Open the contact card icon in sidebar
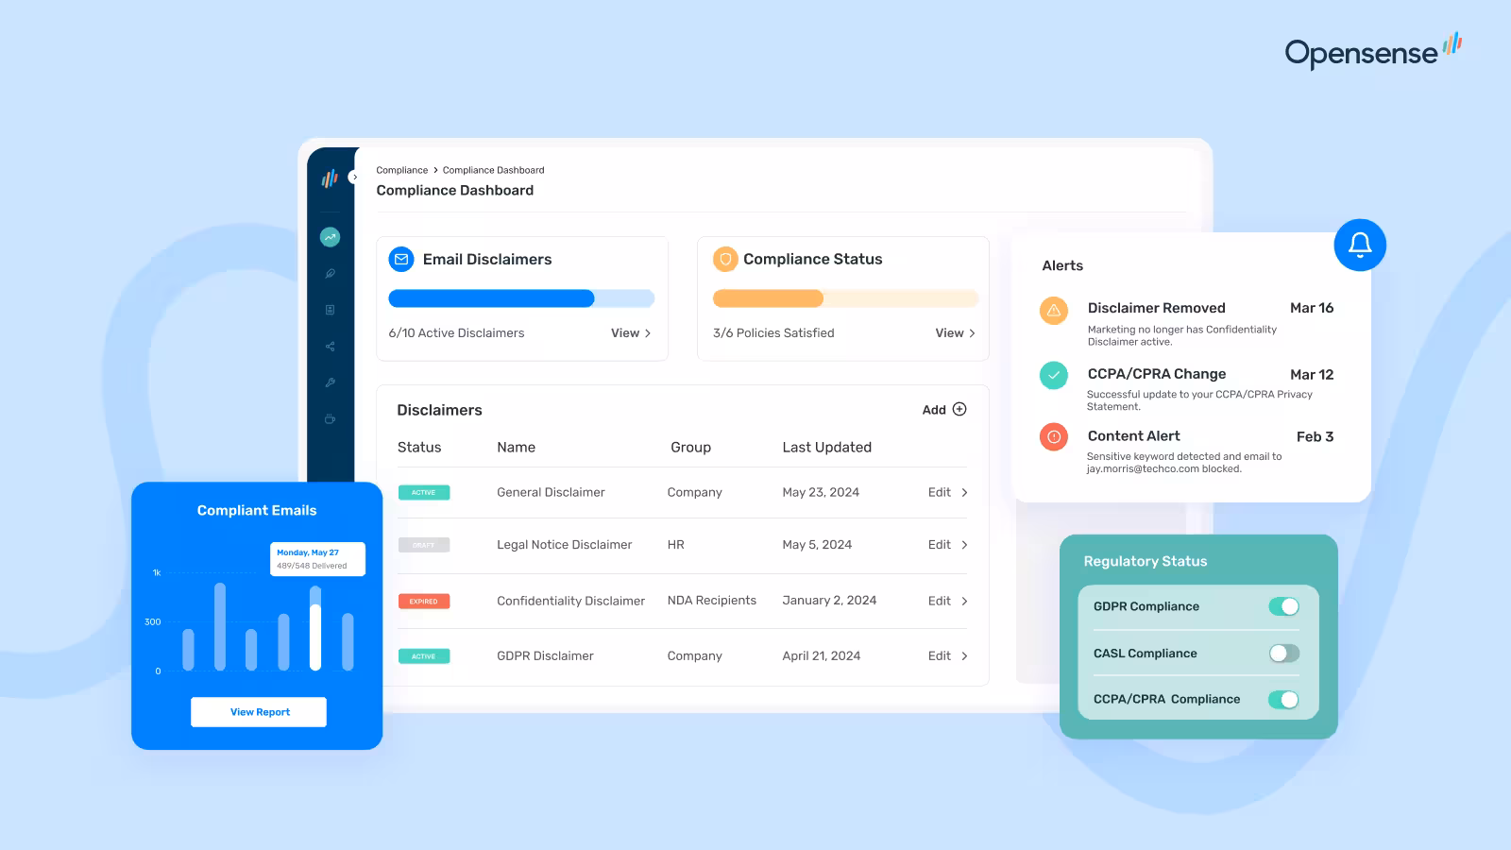The height and width of the screenshot is (850, 1511). 330,310
